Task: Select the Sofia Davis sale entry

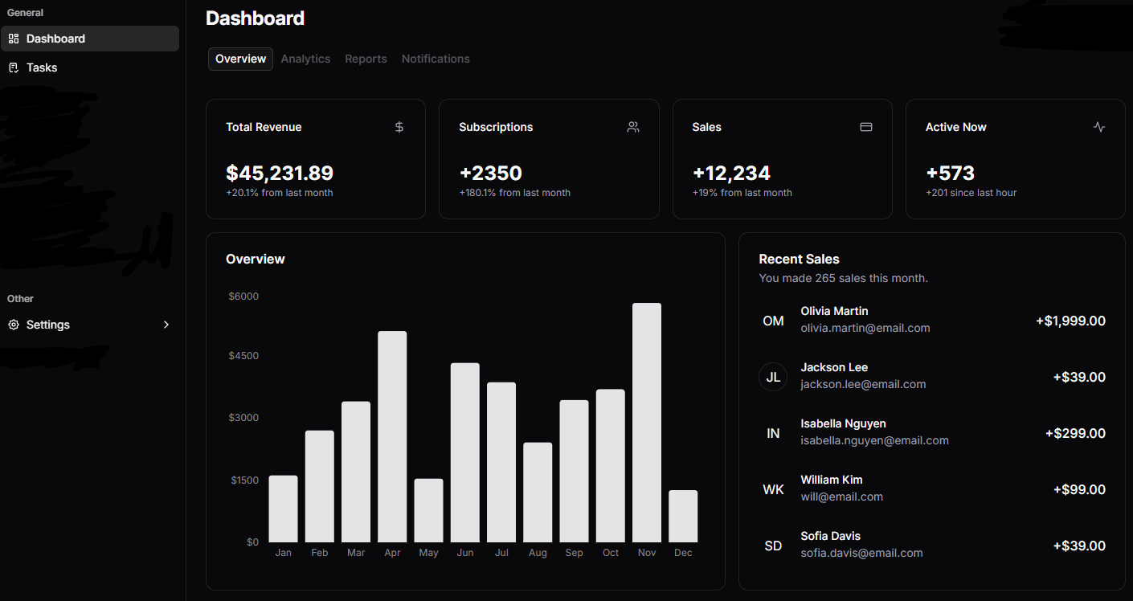Action: [x=931, y=545]
